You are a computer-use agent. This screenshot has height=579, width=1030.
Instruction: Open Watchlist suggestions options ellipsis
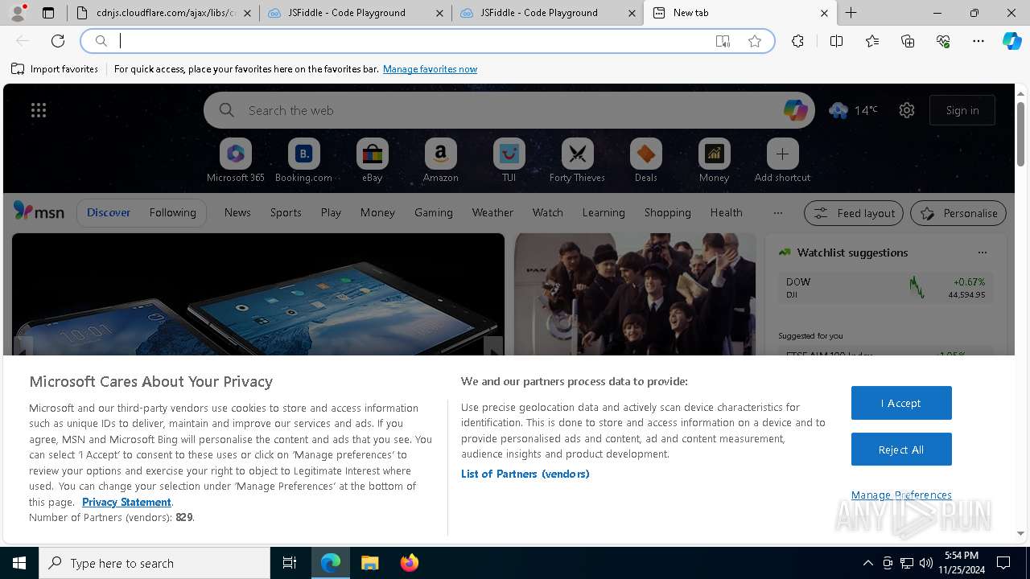tap(982, 253)
